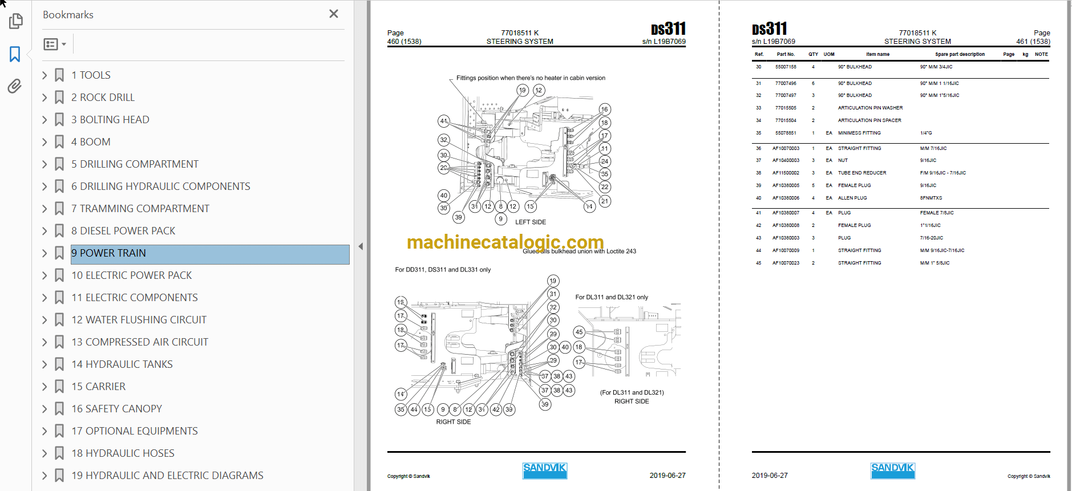Navigate to the 4 BOOM bookmark
Image resolution: width=1072 pixels, height=491 pixels.
point(91,142)
